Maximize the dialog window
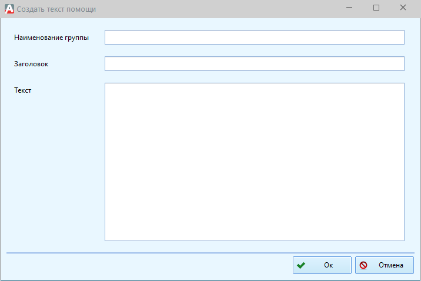The width and height of the screenshot is (421, 281). pos(376,8)
